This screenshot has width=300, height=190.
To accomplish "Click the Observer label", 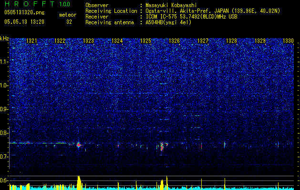I will click(97, 5).
